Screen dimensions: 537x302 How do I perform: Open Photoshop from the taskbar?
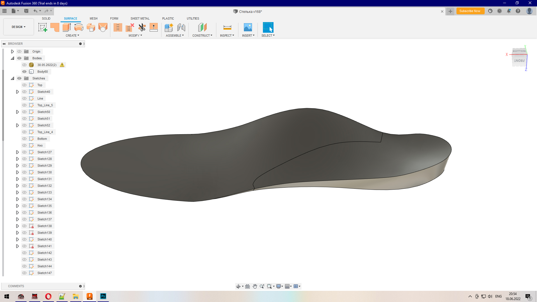click(103, 296)
